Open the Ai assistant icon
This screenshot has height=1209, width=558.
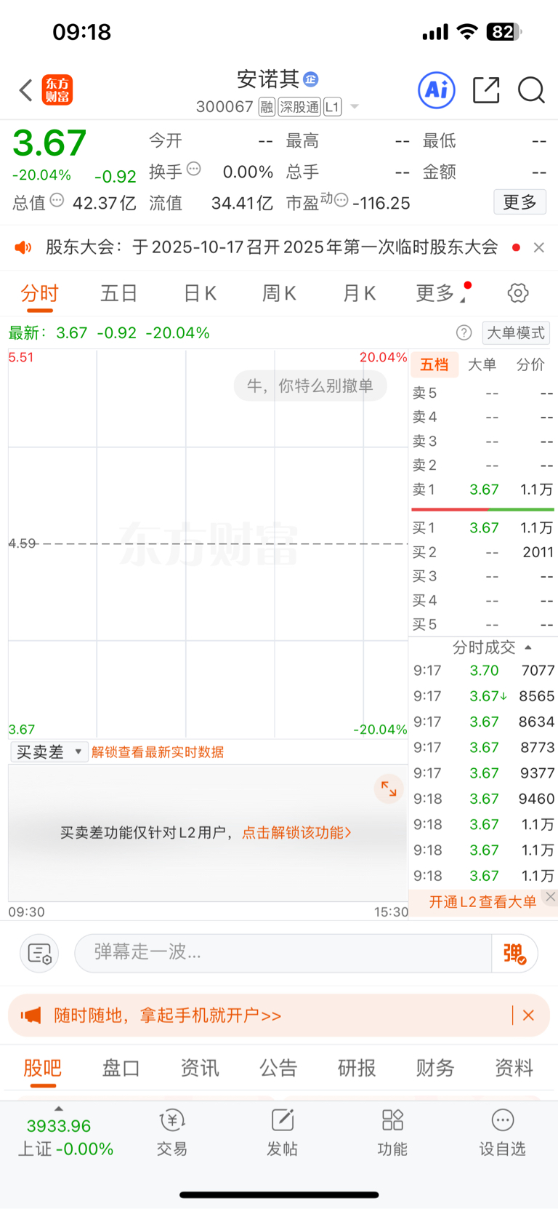pos(437,90)
